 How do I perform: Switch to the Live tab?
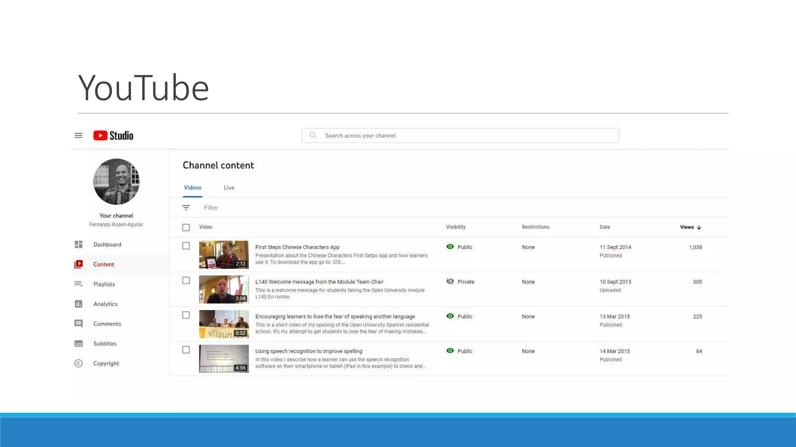[x=229, y=187]
